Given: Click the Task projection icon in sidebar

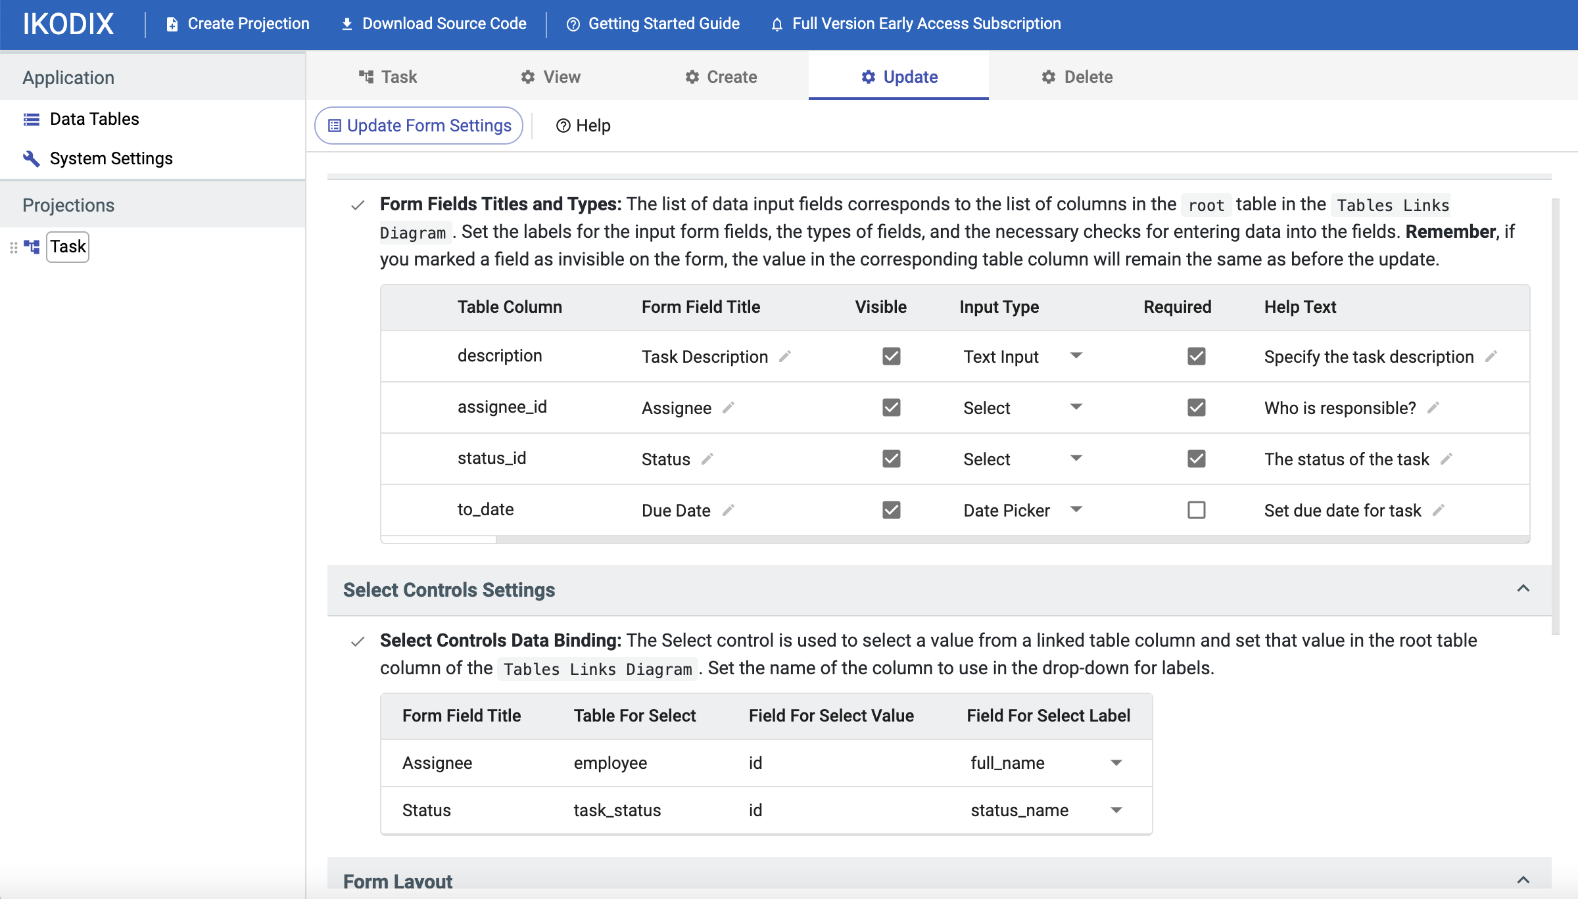Looking at the screenshot, I should [31, 246].
